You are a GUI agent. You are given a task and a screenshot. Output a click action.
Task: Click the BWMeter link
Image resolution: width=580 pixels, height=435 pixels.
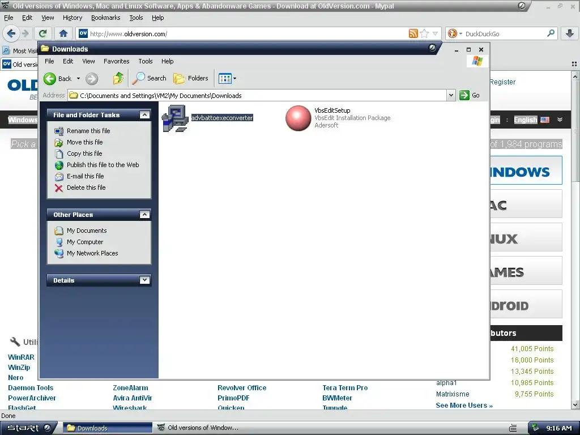(338, 398)
